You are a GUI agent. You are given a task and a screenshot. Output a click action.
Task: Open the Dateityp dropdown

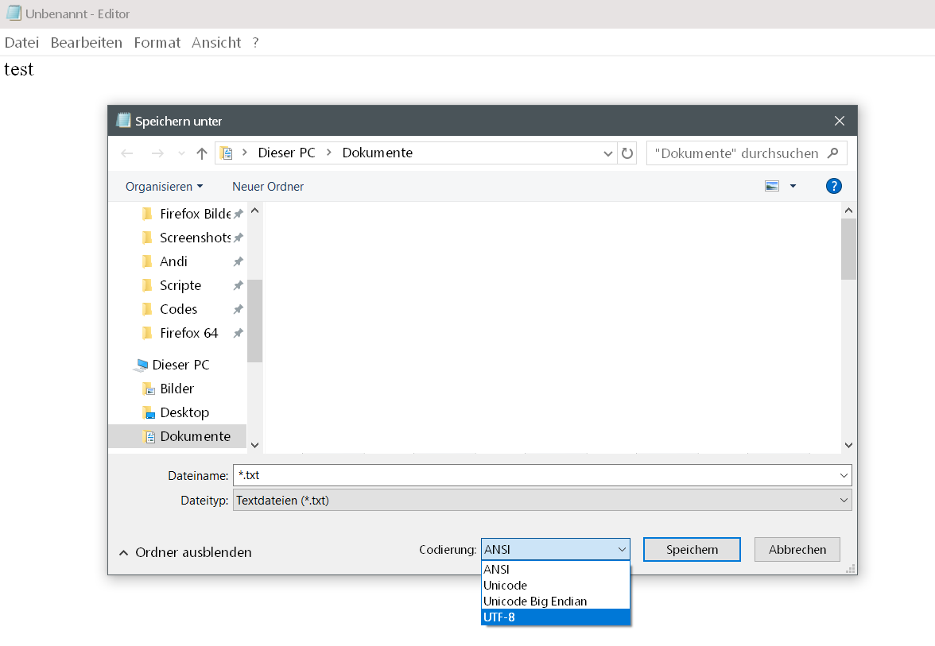[542, 501]
